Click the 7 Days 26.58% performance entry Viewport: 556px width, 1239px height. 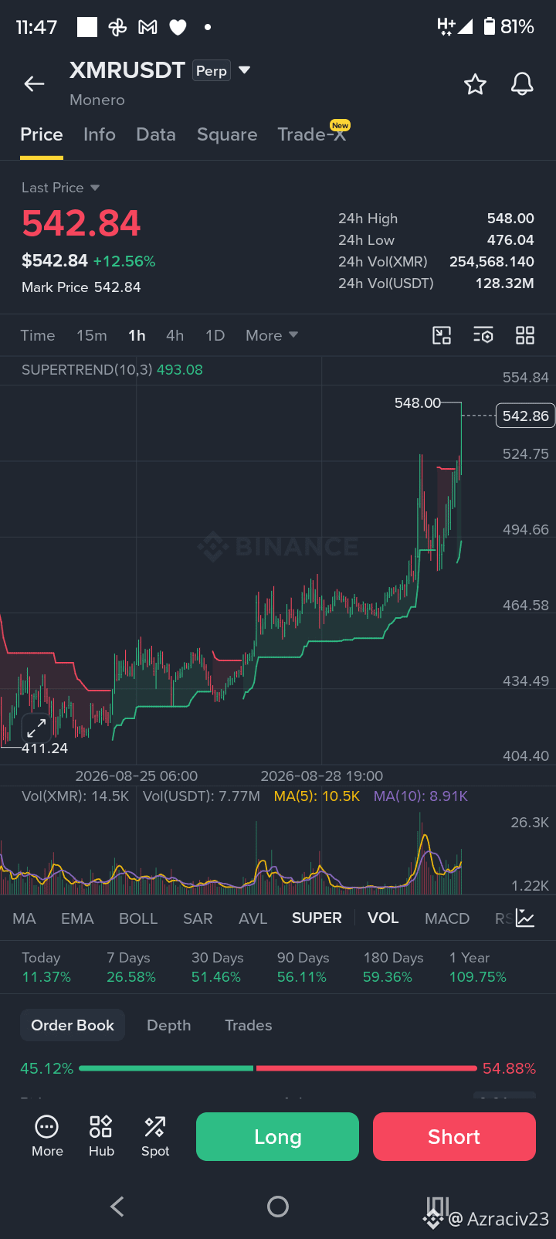131,967
